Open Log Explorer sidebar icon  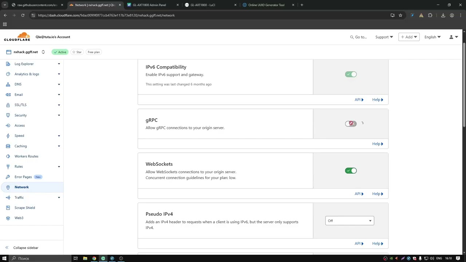point(8,64)
